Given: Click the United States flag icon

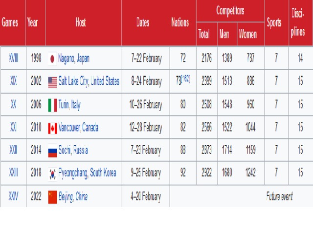Looking at the screenshot, I should pyautogui.click(x=52, y=82).
